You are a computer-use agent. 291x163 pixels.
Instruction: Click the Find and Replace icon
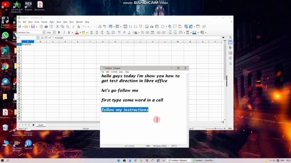click(x=100, y=27)
